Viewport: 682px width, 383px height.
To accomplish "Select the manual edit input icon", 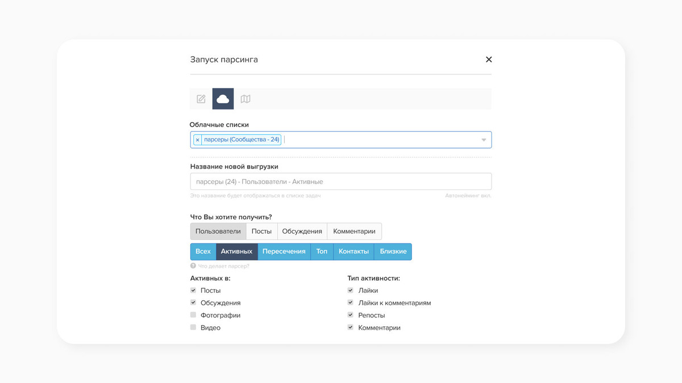I will pos(201,99).
